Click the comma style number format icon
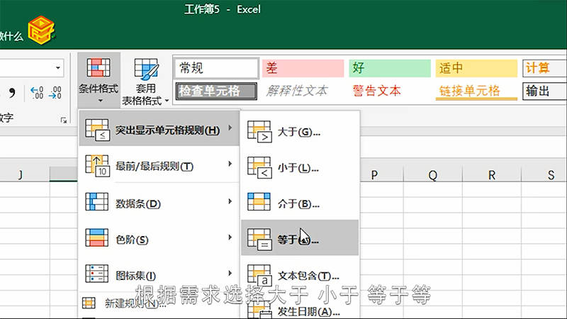The image size is (567, 319). [11, 93]
